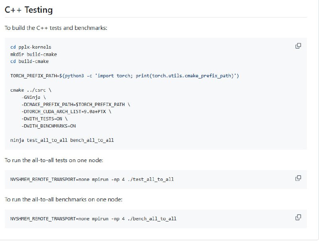Click the 'ninja test_all_to_all' build line

62,140
